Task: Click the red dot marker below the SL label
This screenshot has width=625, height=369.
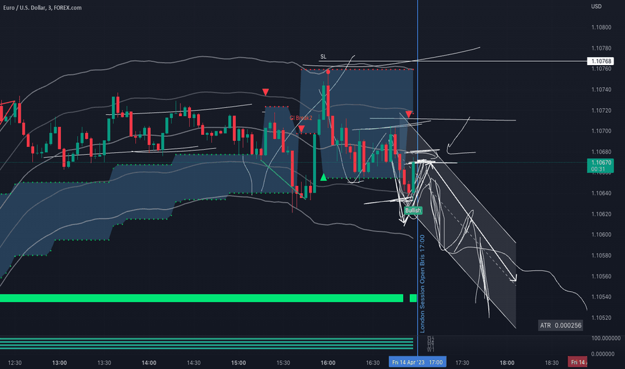Action: pos(328,72)
